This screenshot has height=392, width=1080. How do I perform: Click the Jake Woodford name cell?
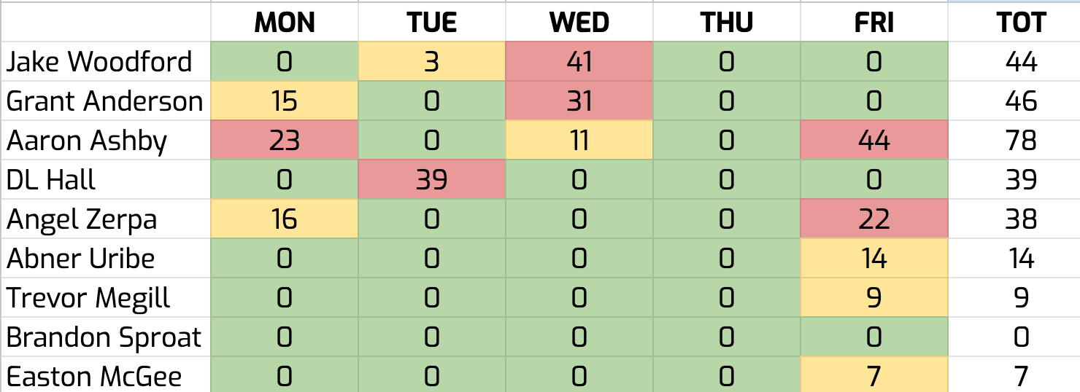point(99,62)
